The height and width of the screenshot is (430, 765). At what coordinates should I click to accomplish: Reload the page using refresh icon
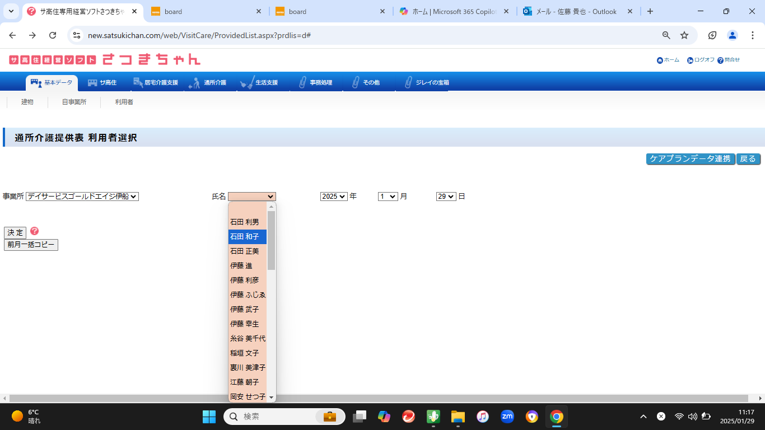(x=53, y=35)
